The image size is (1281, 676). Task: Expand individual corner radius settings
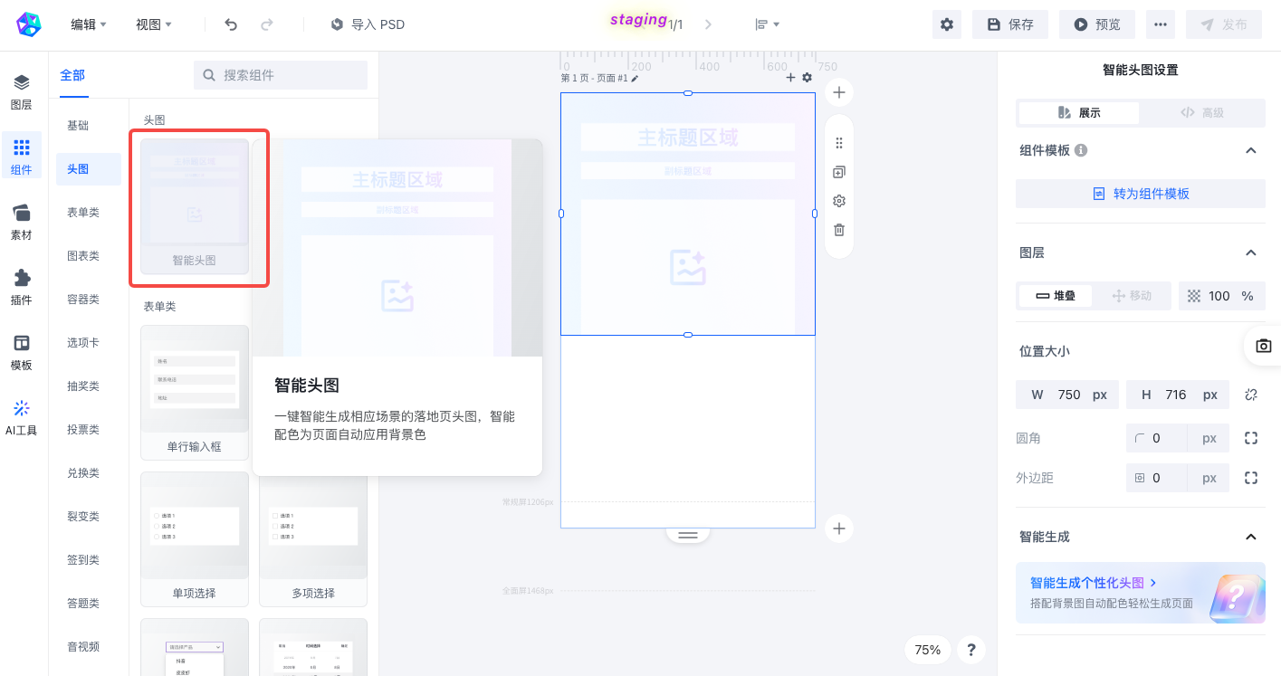pyautogui.click(x=1251, y=438)
